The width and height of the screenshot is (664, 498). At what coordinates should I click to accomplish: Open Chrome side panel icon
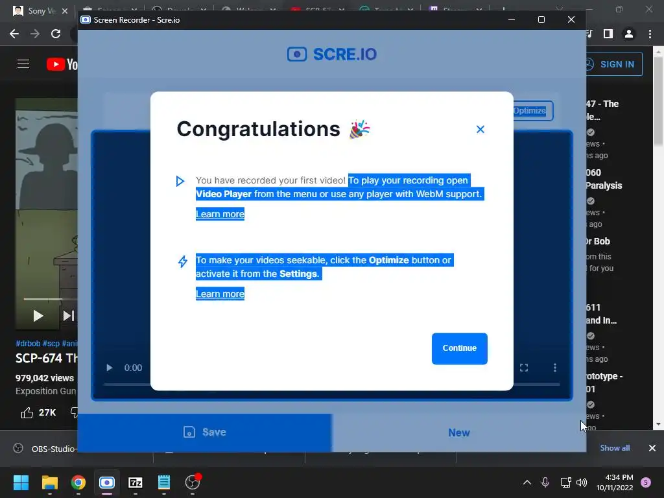pos(608,34)
